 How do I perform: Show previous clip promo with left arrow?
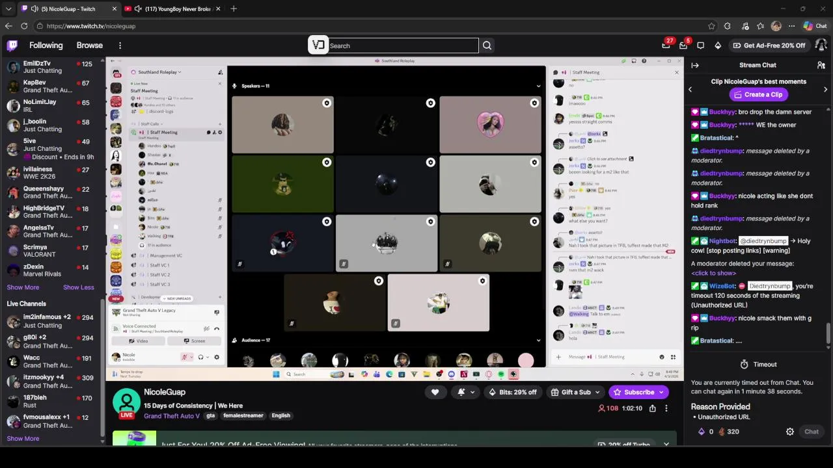690,89
